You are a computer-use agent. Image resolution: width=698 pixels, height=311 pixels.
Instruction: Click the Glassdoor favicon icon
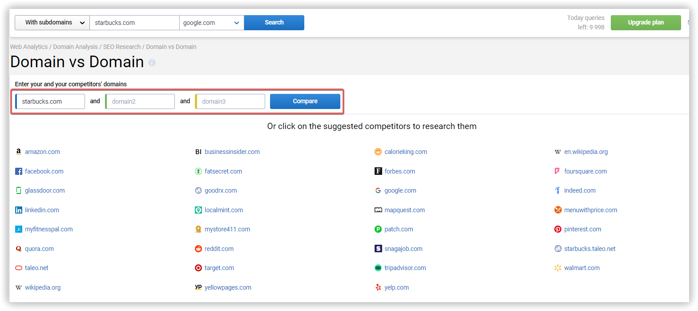(x=19, y=190)
